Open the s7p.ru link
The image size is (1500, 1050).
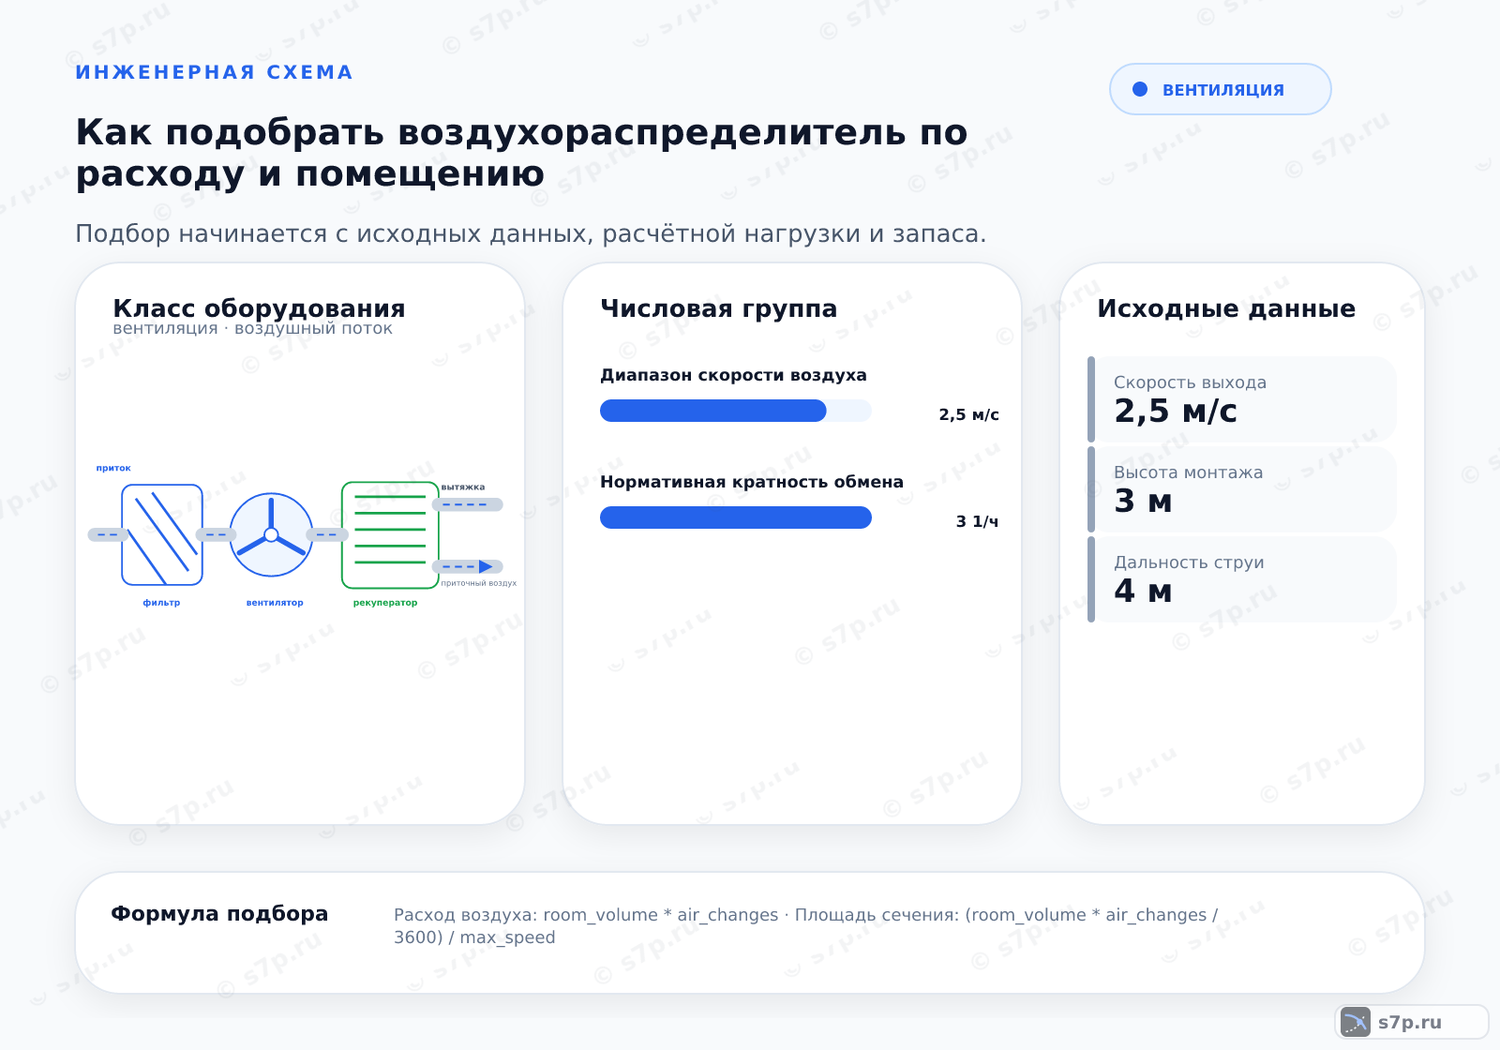click(x=1412, y=1022)
